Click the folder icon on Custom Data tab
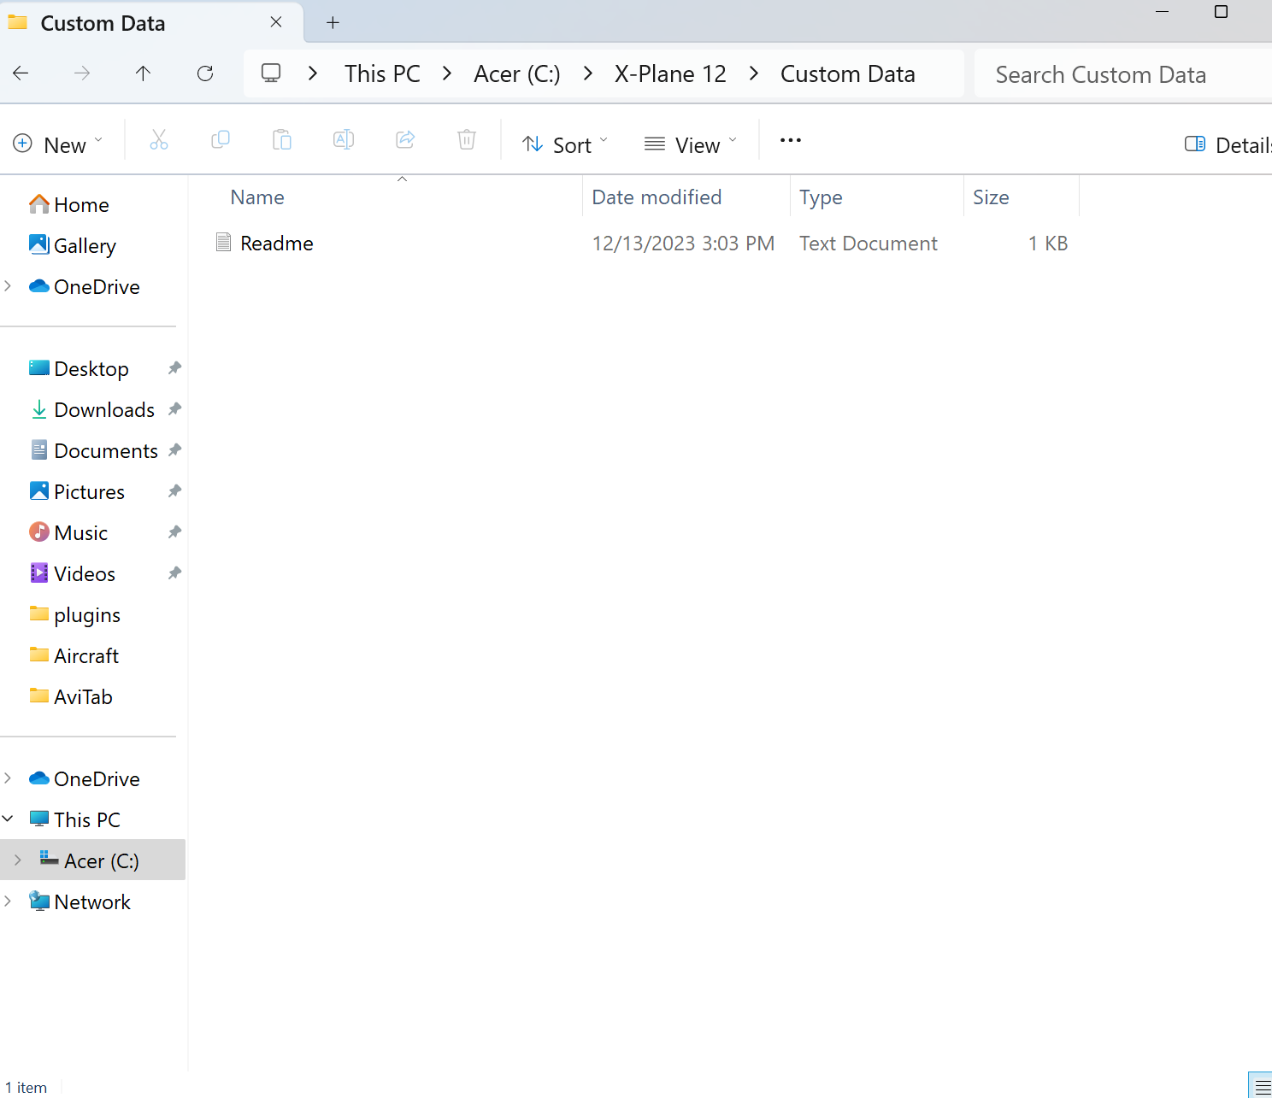This screenshot has width=1272, height=1098. [x=18, y=23]
